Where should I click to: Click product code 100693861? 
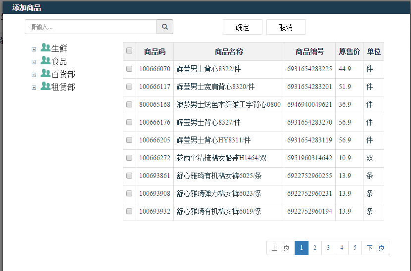(154, 176)
